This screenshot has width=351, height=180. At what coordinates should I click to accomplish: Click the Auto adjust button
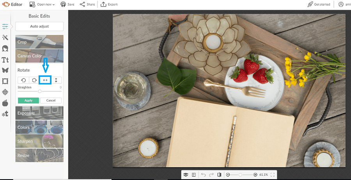click(39, 26)
